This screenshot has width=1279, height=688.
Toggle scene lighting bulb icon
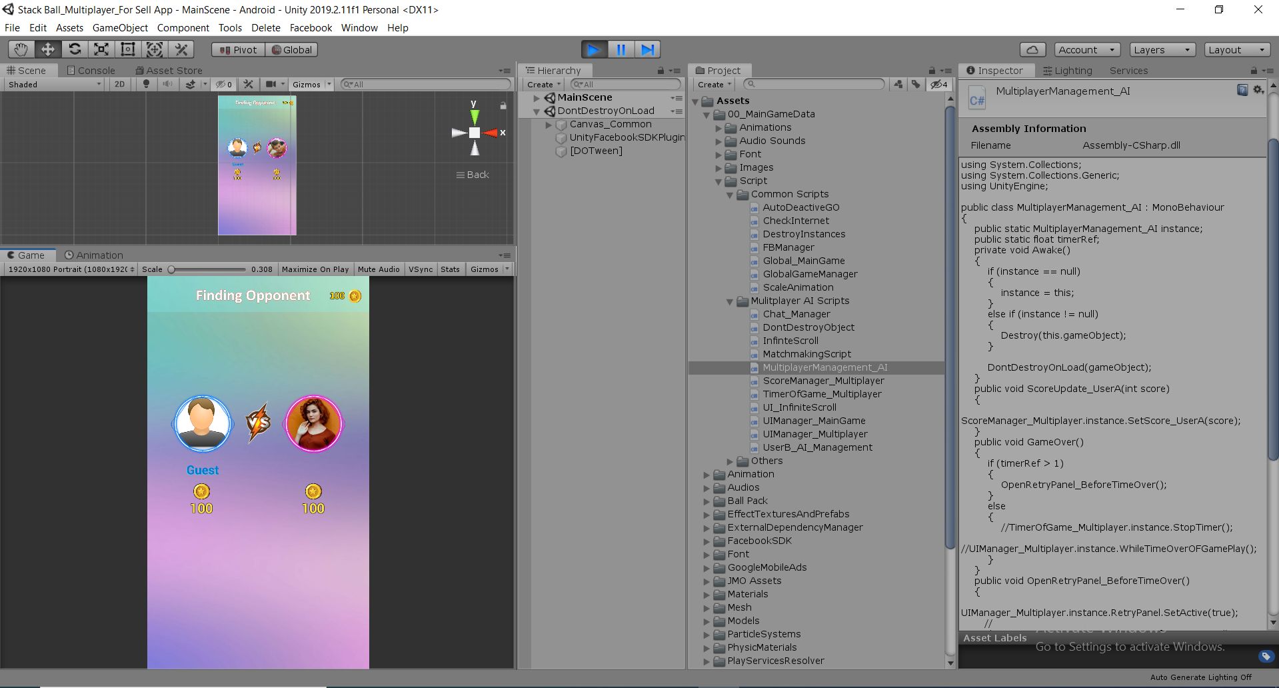(147, 84)
